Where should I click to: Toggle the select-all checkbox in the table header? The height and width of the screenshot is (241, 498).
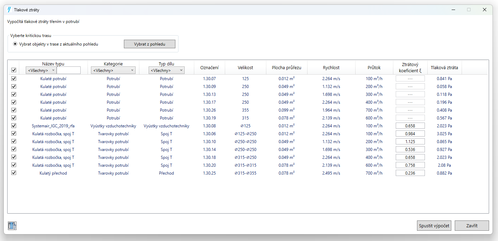click(14, 70)
